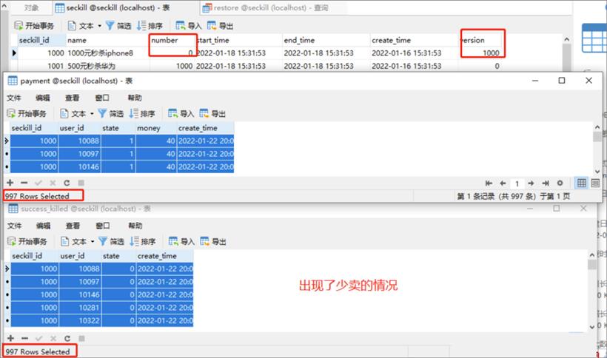Switch to grid view in payment window
Screen dimensions: 607x358
(x=581, y=183)
